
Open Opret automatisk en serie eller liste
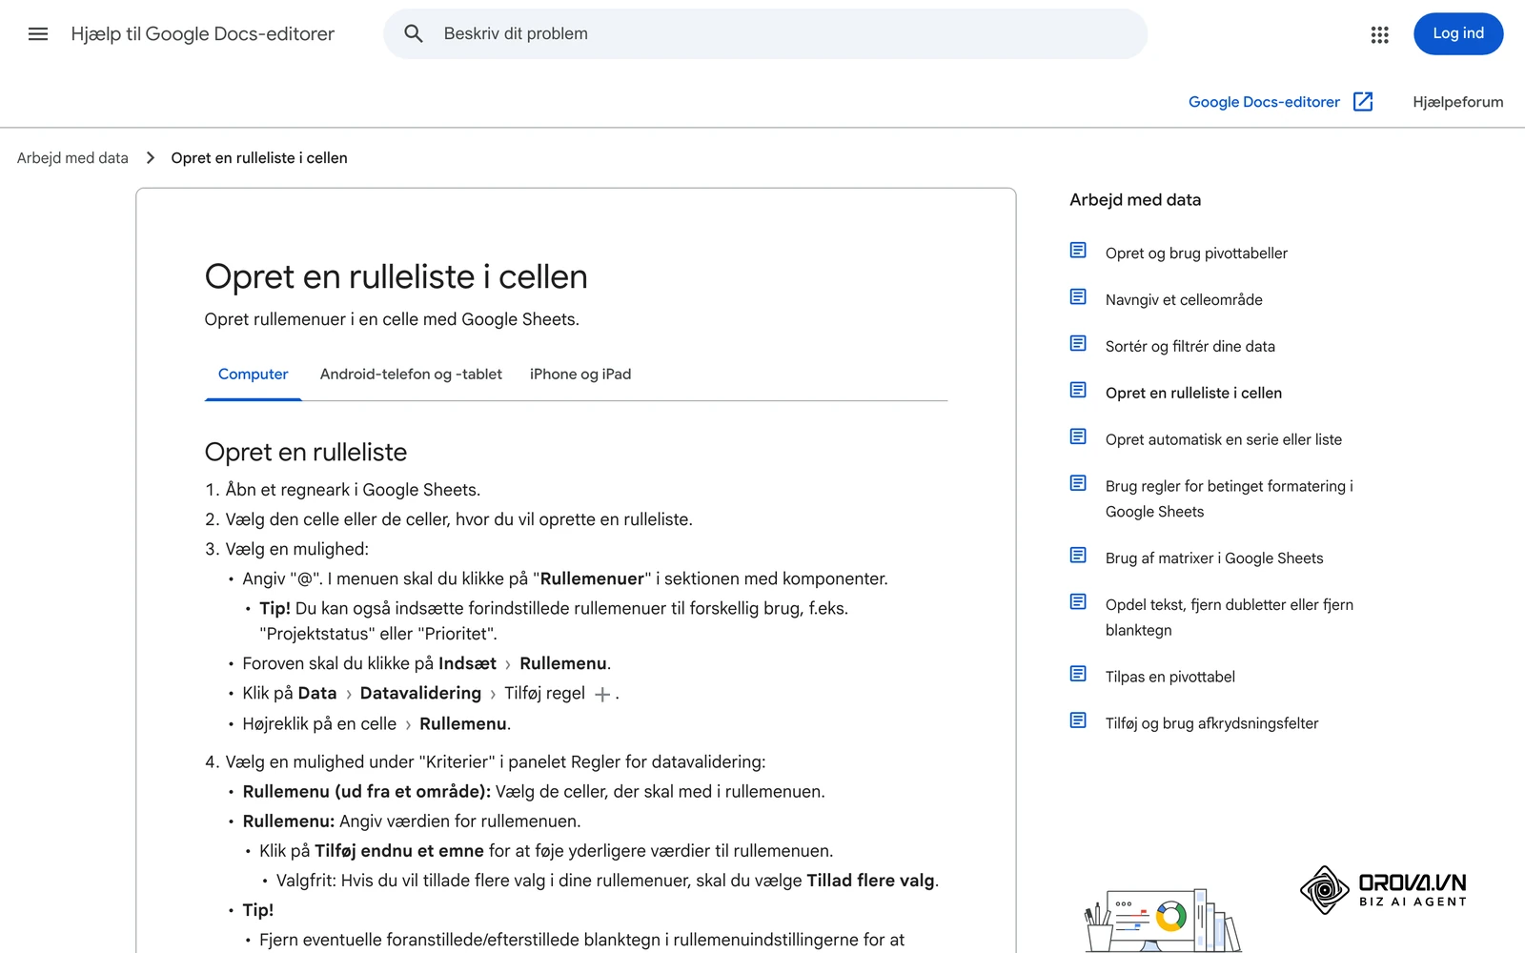tap(1224, 440)
